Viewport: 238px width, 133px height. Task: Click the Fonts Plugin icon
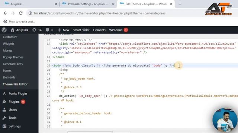(4, 93)
